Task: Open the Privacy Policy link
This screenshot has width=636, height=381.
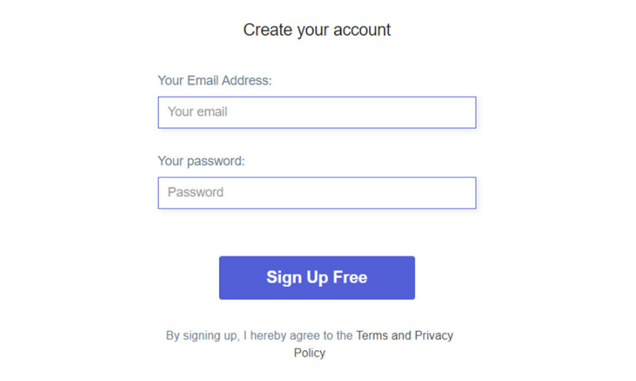Action: tap(434, 336)
